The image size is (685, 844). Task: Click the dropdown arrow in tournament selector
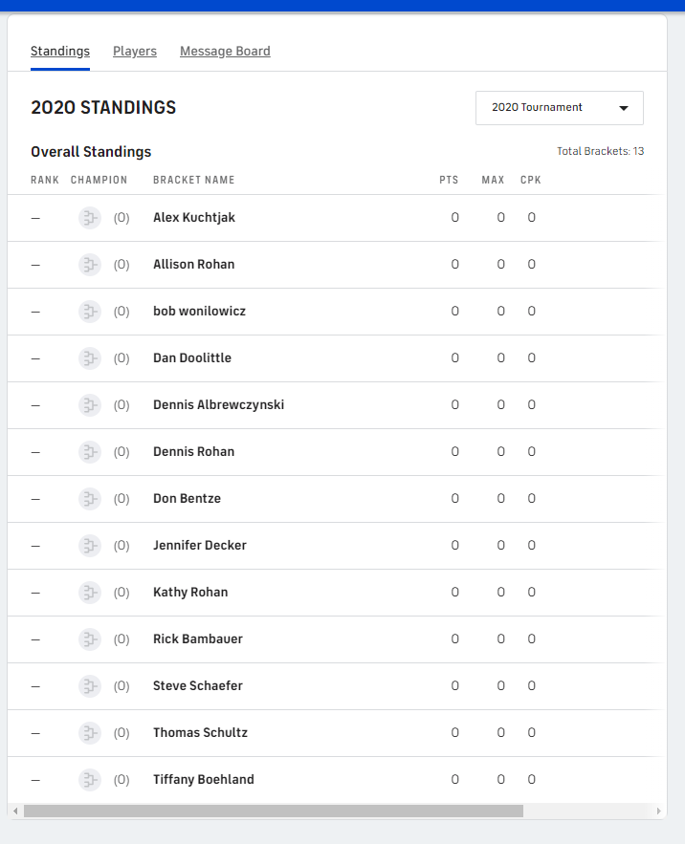(624, 108)
